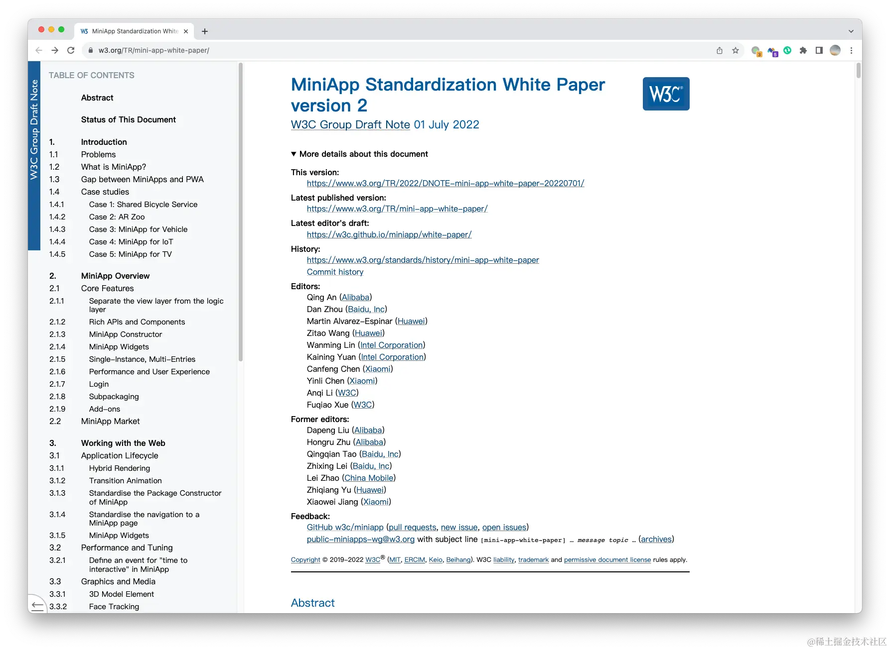Jump to MiniApp Overview section
890x650 pixels.
coord(115,276)
